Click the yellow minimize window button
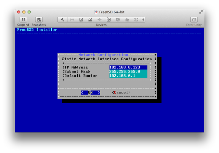The width and height of the screenshot is (219, 153). pos(24,12)
